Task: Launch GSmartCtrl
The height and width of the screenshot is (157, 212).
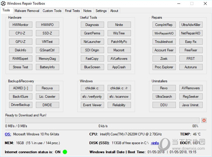Action: 47,50
